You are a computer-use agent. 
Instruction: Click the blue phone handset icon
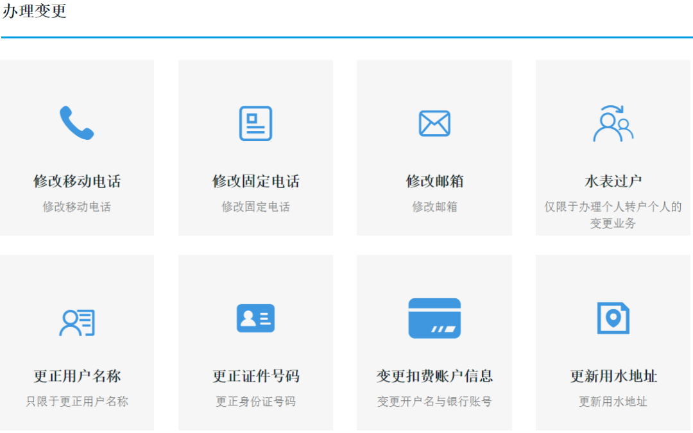pos(77,123)
